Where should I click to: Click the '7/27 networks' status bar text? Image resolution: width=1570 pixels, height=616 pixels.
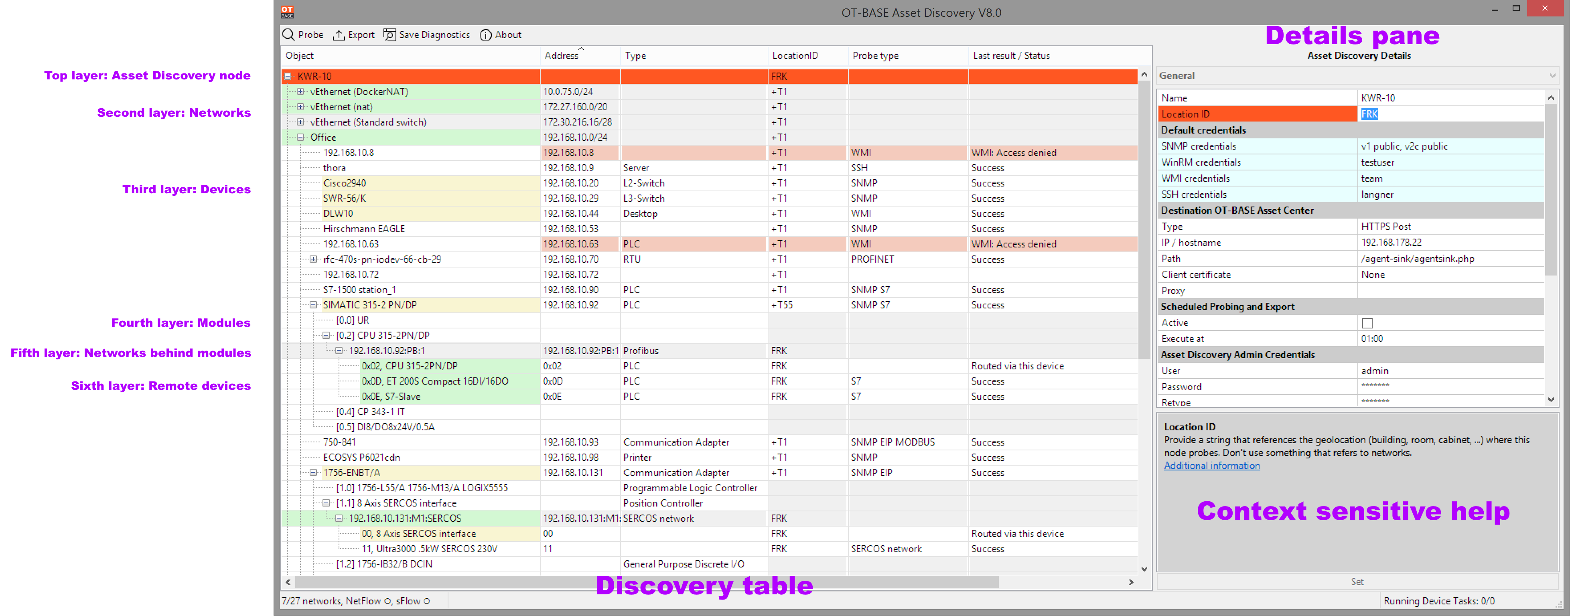point(311,601)
